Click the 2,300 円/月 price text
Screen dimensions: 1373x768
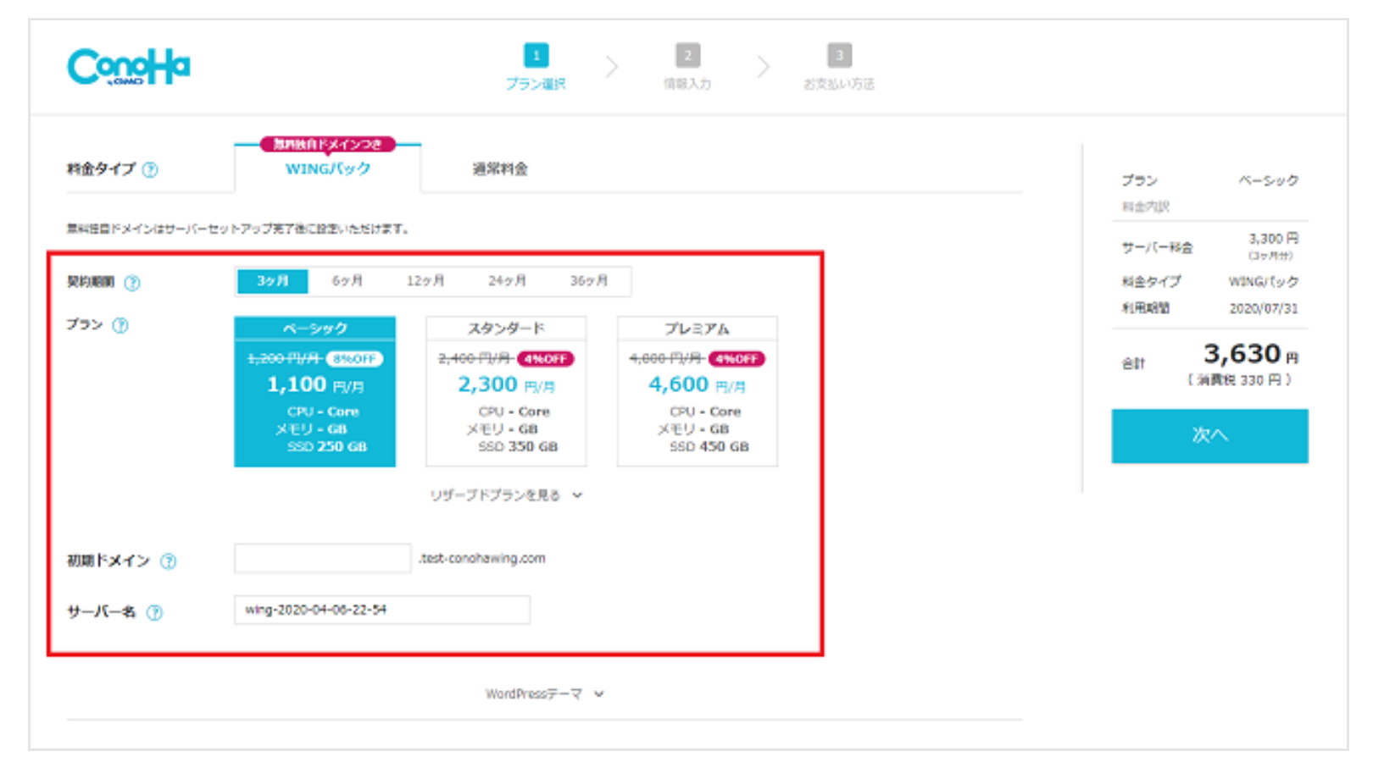click(506, 384)
